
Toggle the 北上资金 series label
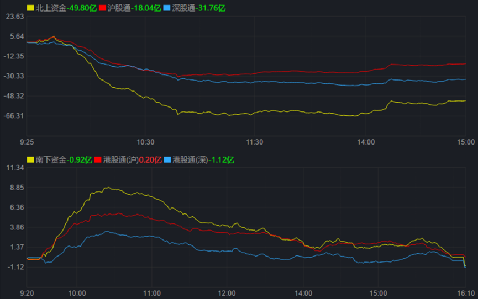coord(50,8)
